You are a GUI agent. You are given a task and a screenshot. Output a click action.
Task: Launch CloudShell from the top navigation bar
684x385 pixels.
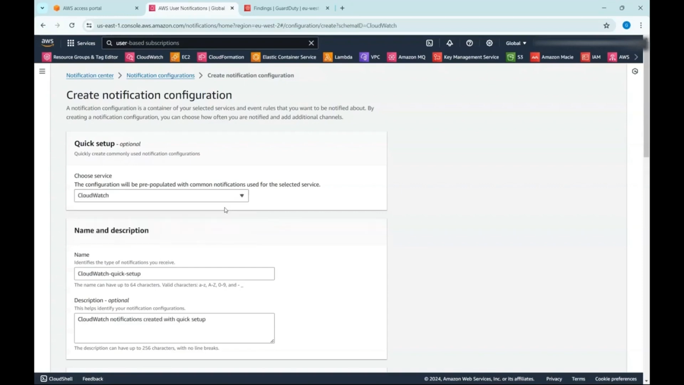click(x=429, y=43)
